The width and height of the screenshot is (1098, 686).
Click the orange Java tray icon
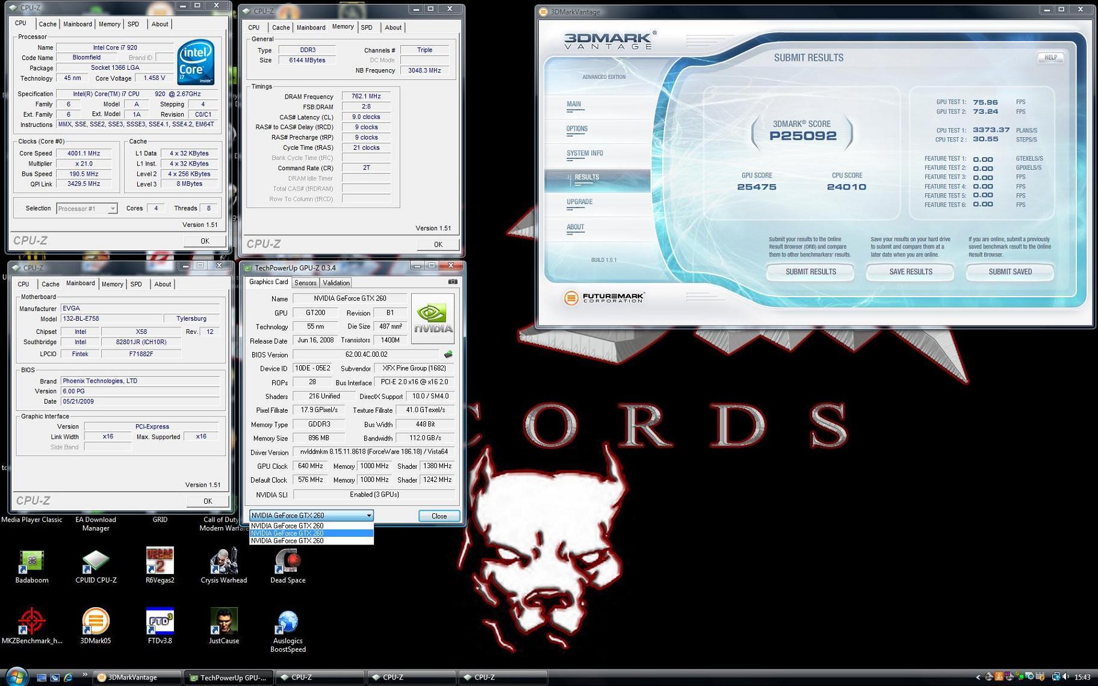click(999, 677)
